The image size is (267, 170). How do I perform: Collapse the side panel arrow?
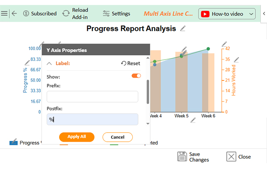[x=264, y=14]
